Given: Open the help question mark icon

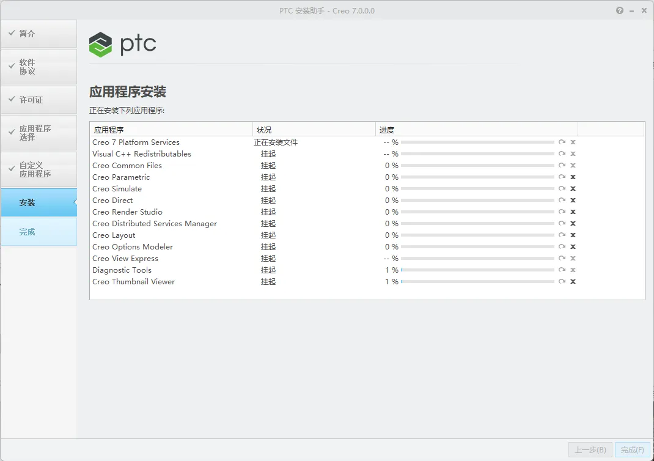Looking at the screenshot, I should 620,10.
